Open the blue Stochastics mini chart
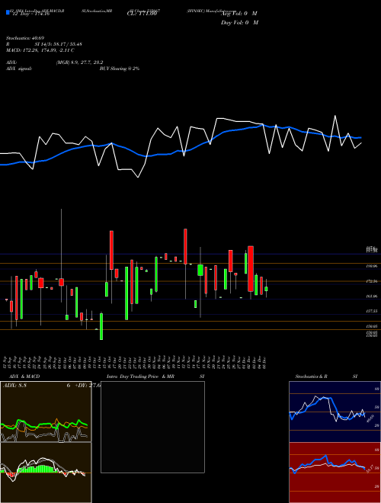The height and width of the screenshot is (503, 381). 335,412
